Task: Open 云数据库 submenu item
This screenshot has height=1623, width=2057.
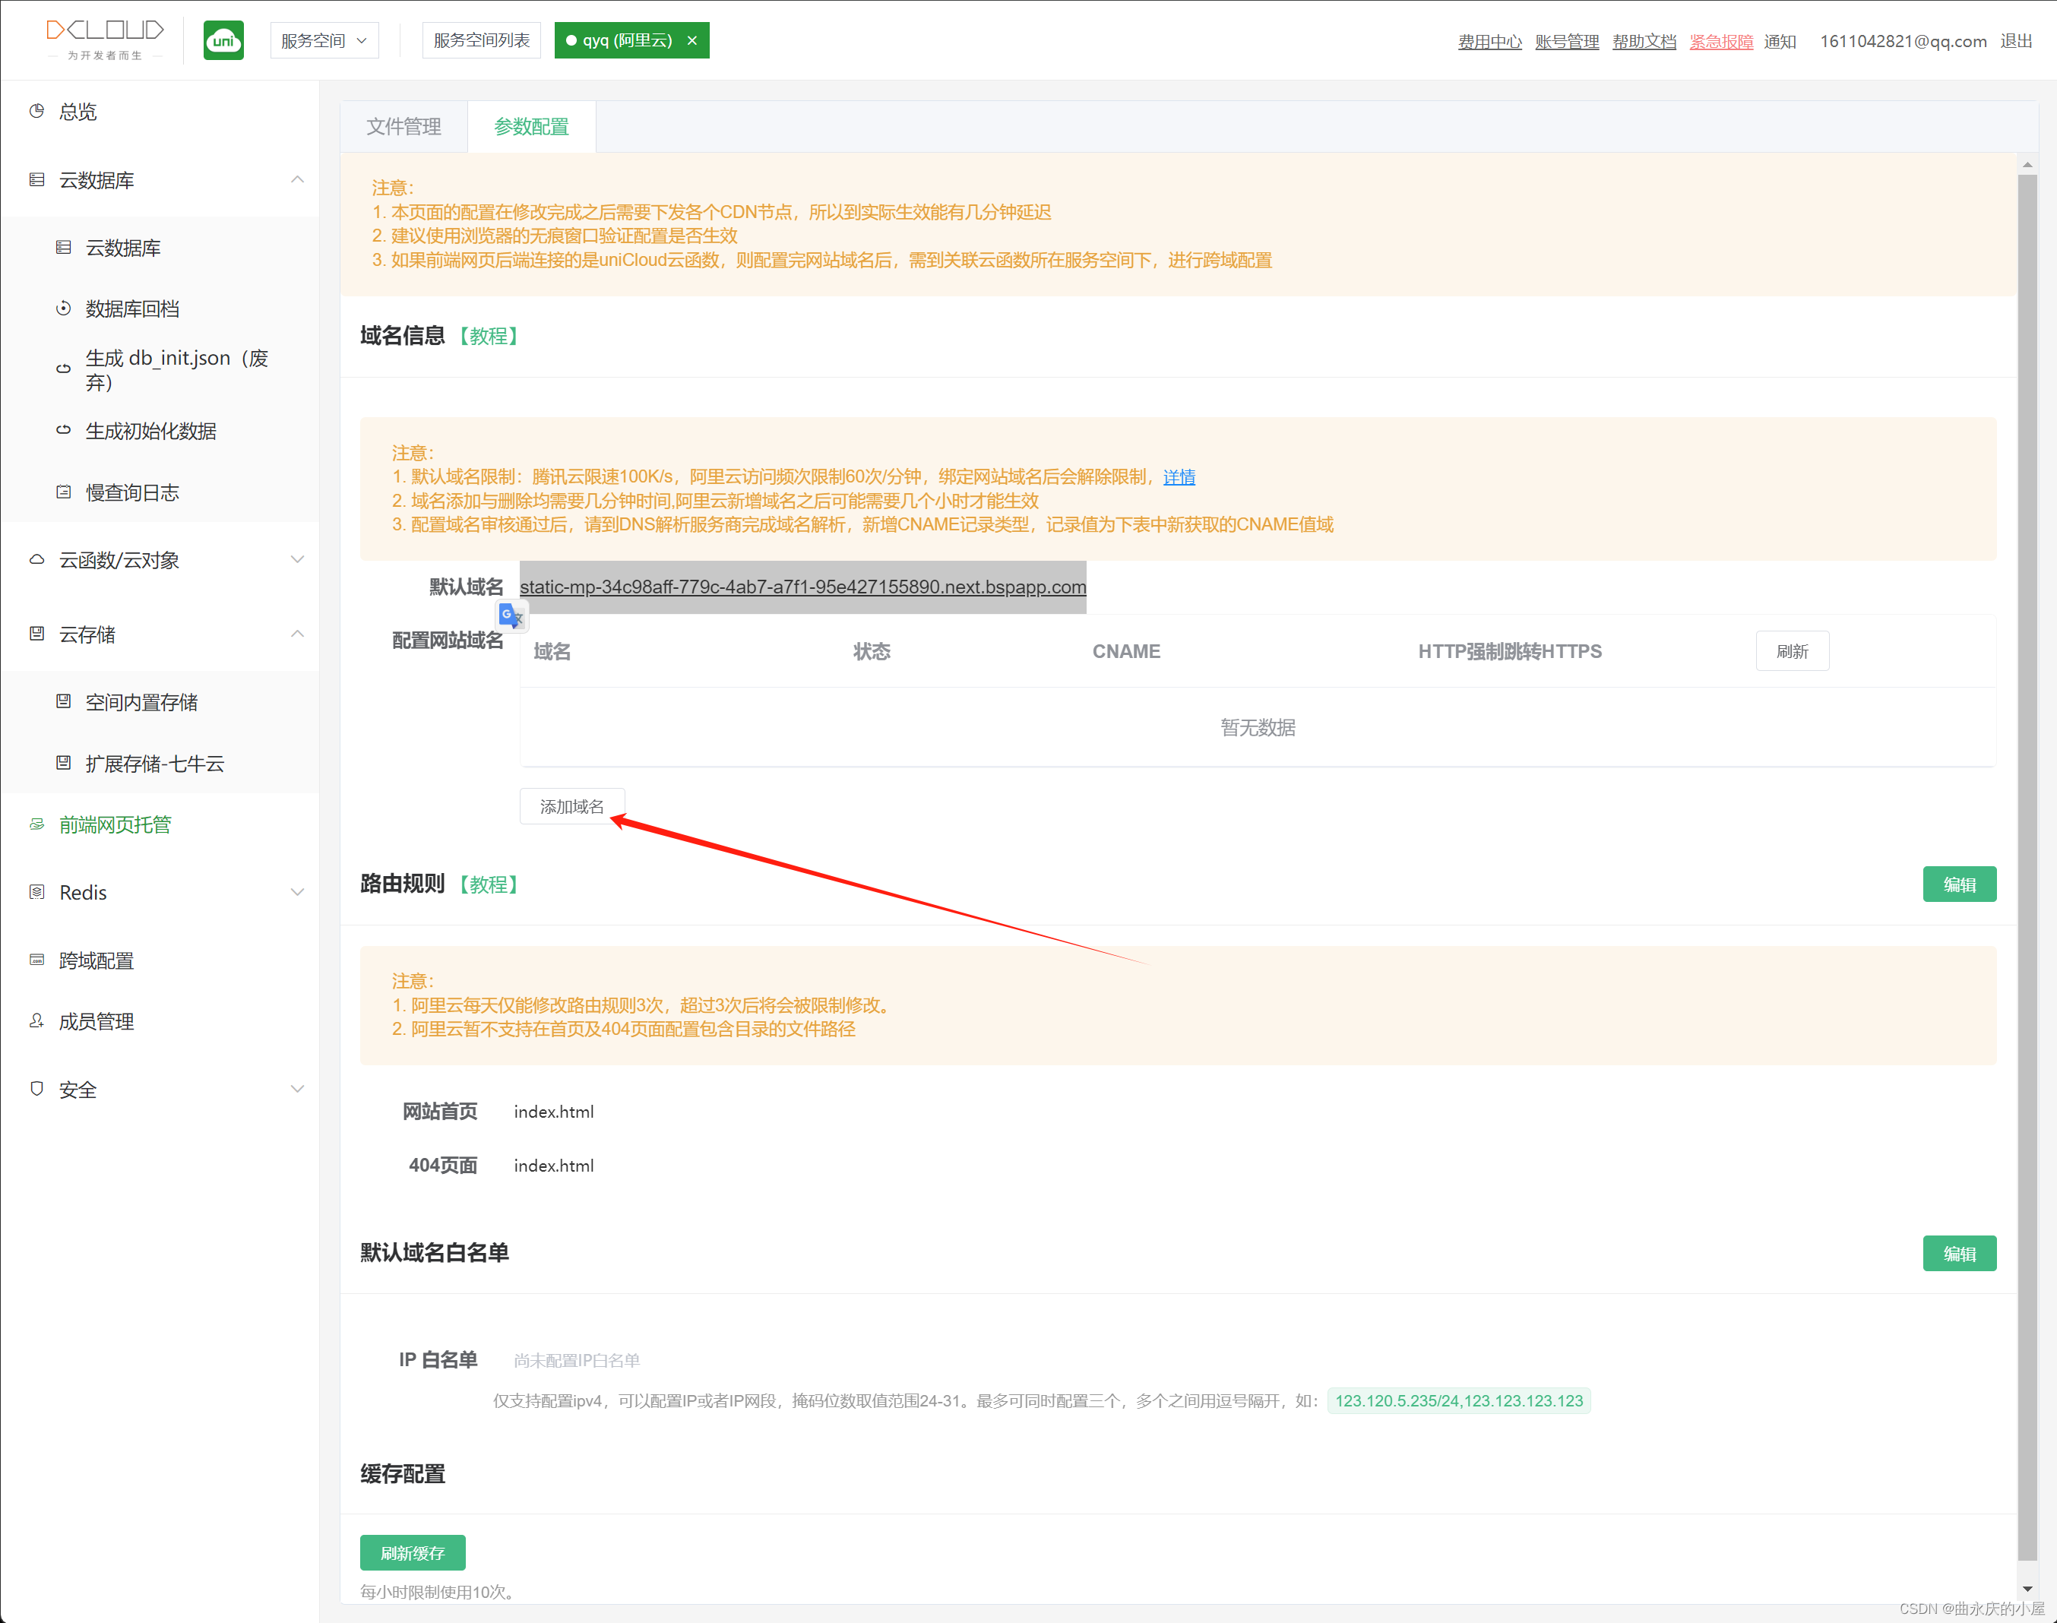Action: tap(160, 248)
